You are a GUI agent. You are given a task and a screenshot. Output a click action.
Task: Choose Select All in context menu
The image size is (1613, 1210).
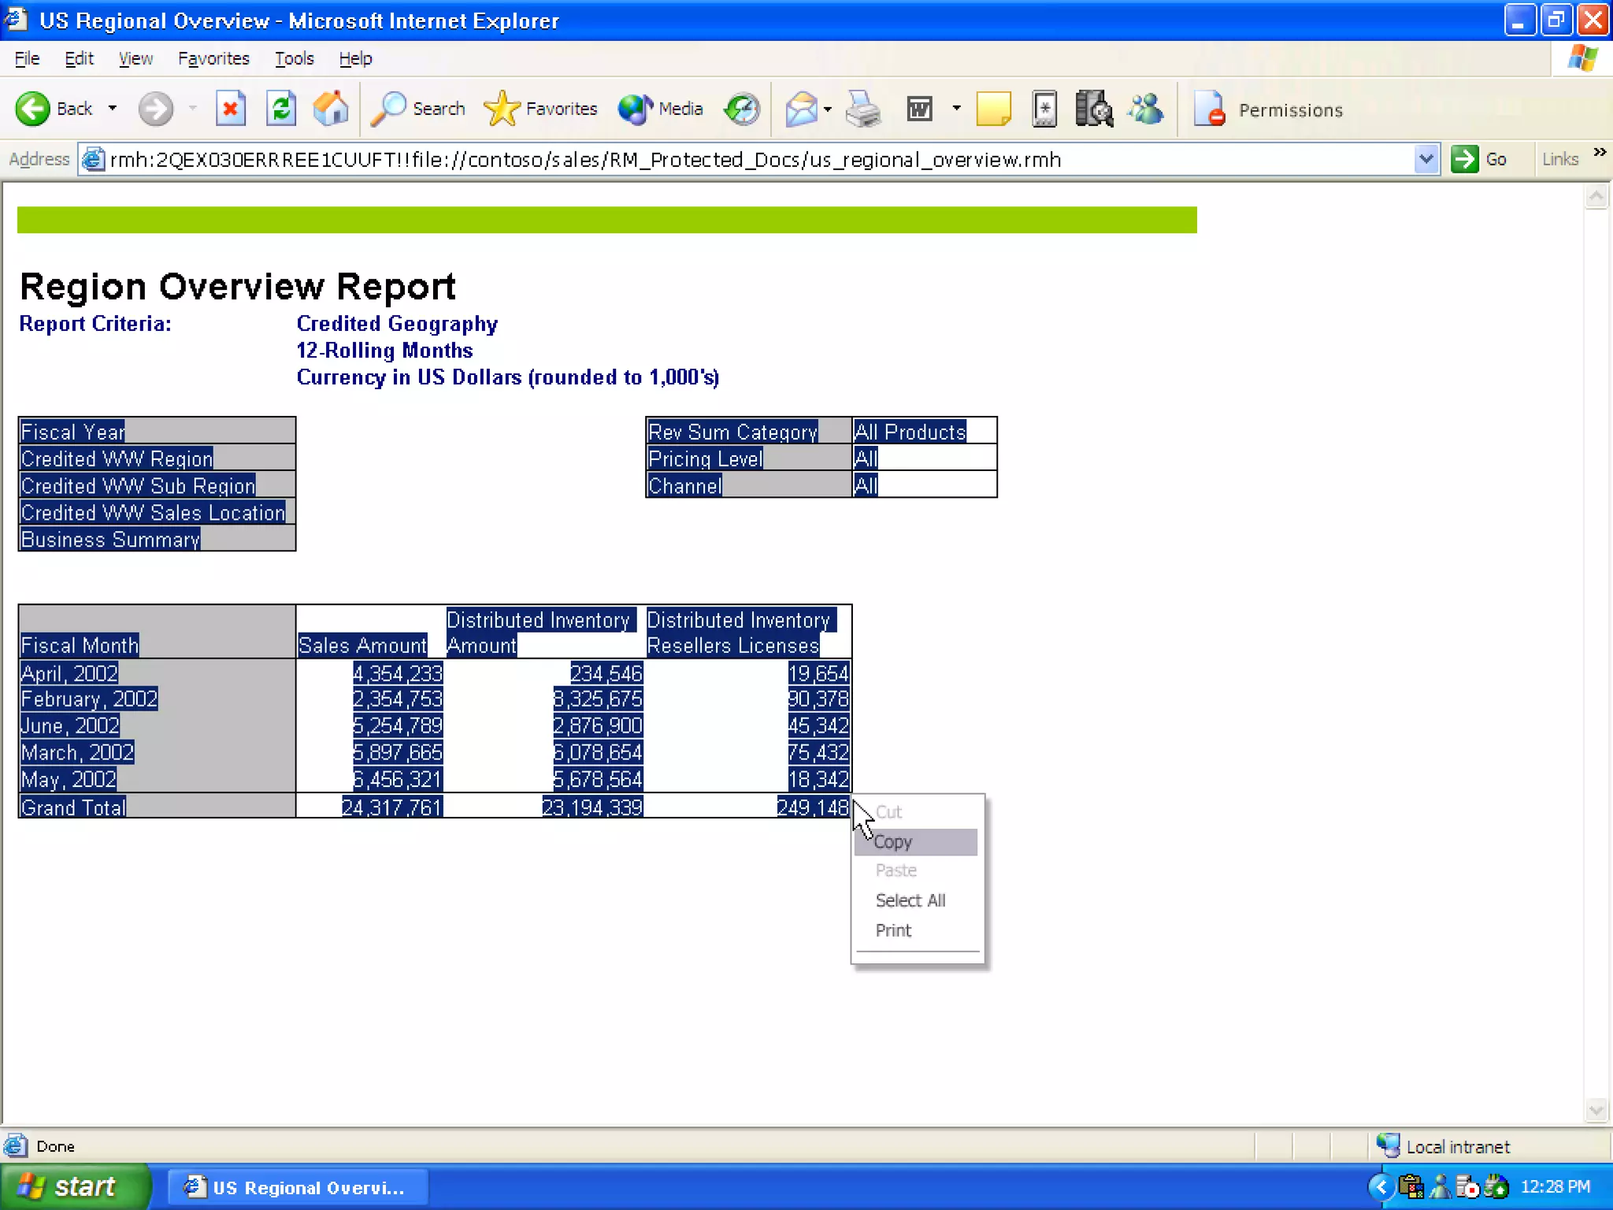pos(910,900)
